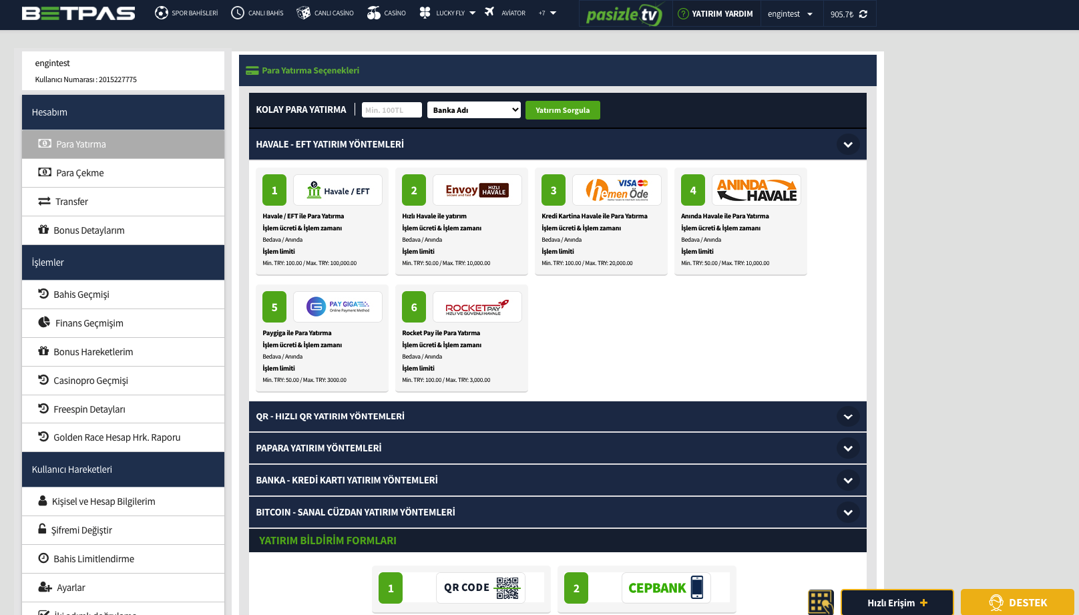Choose Rocket Pay deposit logo
This screenshot has width=1079, height=615.
point(477,307)
